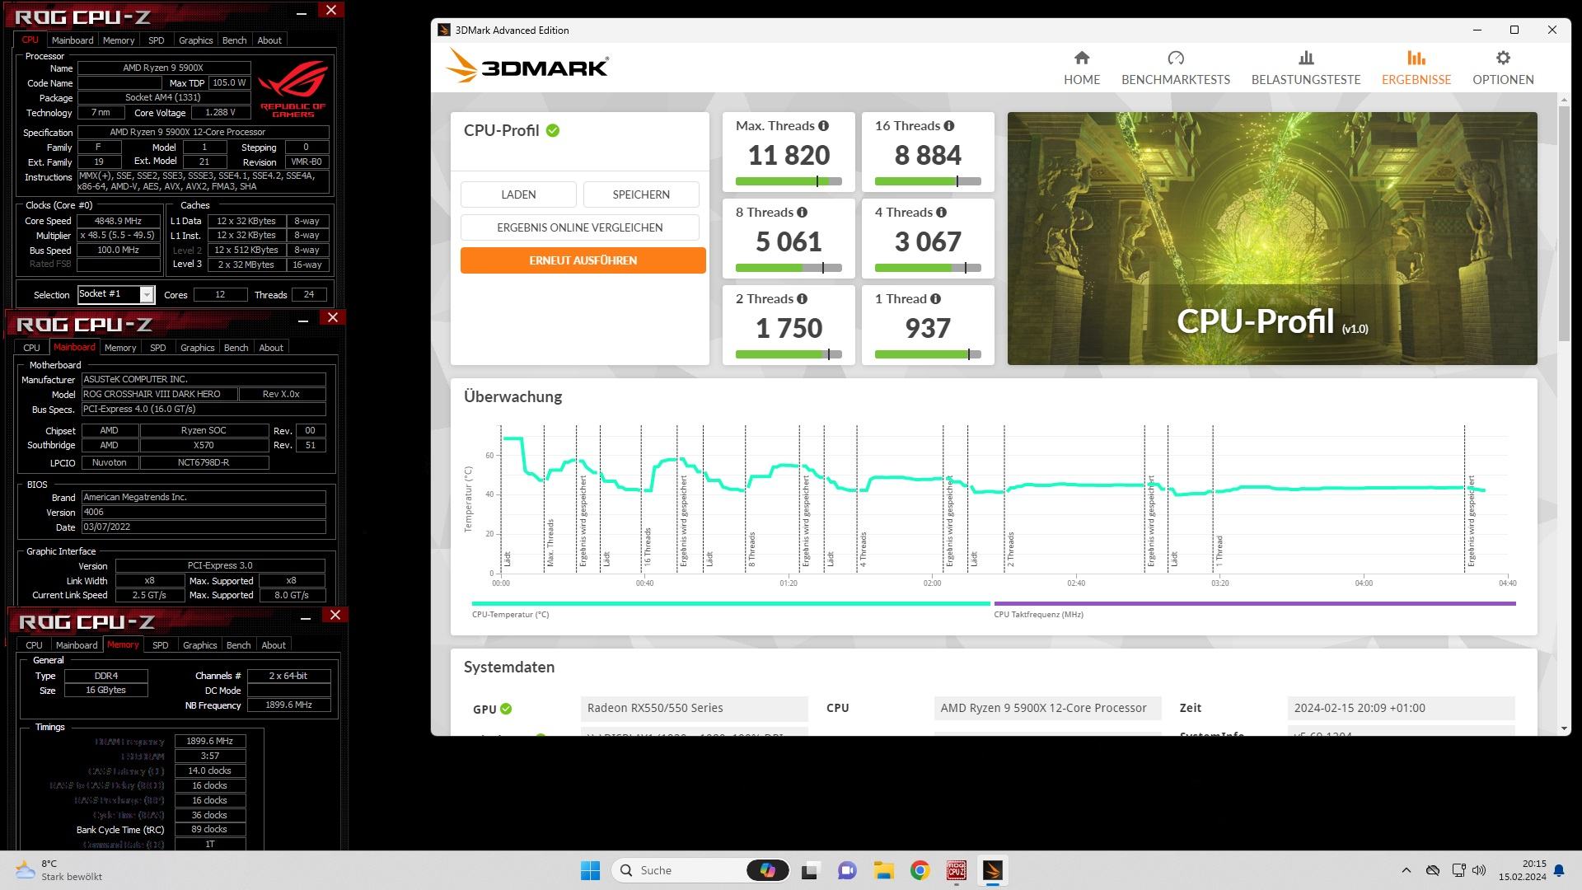The image size is (1582, 890).
Task: Click the info icon beside 8 Threads
Action: (x=802, y=213)
